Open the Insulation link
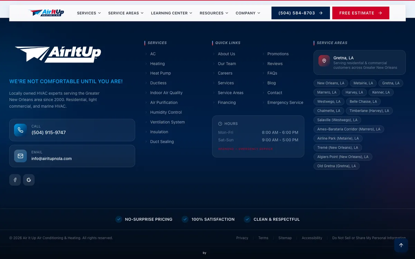This screenshot has height=259, width=415. coord(159,132)
